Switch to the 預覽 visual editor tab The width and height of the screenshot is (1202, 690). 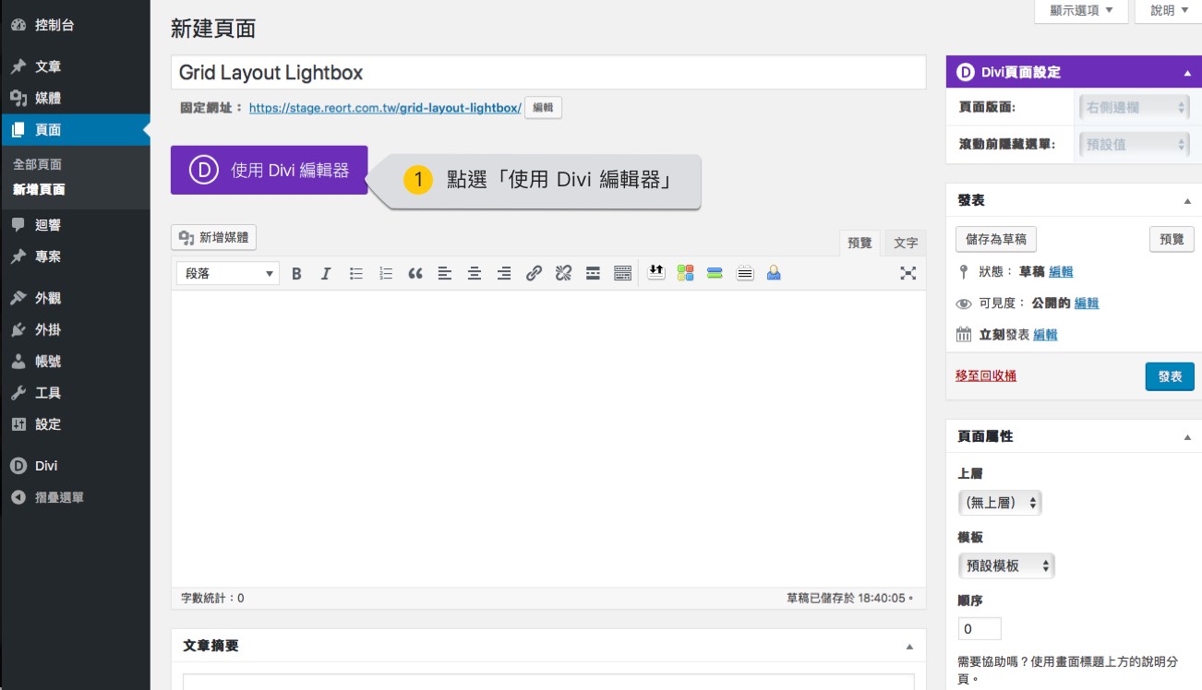coord(859,243)
